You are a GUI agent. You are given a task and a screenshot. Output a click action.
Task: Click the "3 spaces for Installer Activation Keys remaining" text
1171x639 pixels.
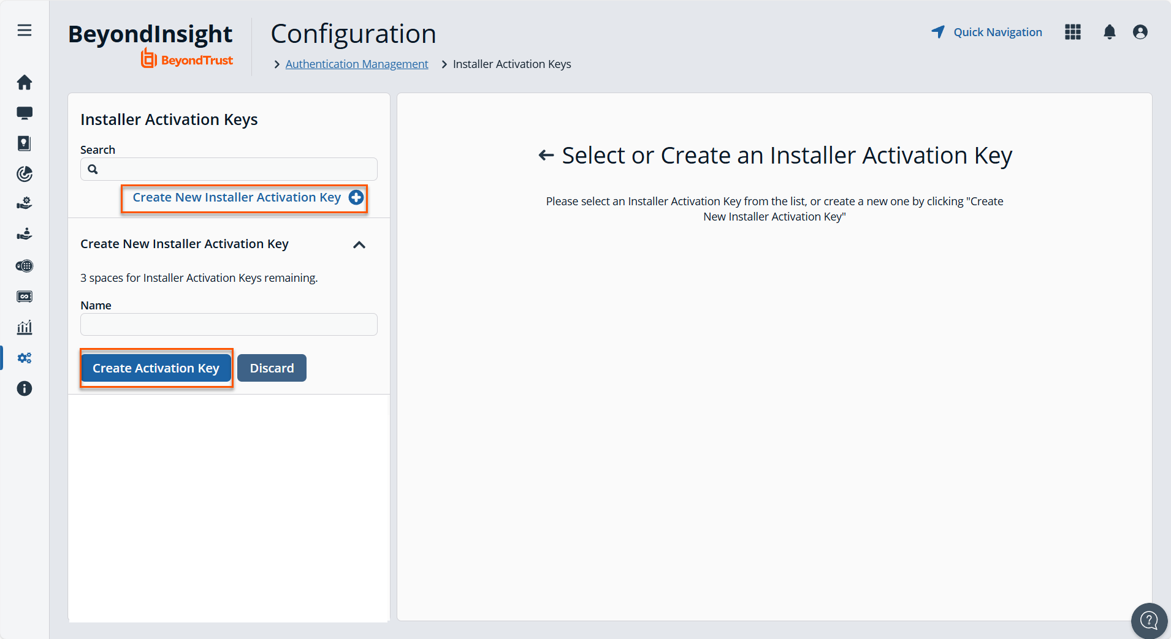(199, 278)
